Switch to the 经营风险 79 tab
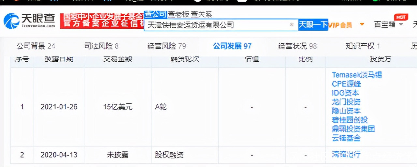 click(x=166, y=46)
